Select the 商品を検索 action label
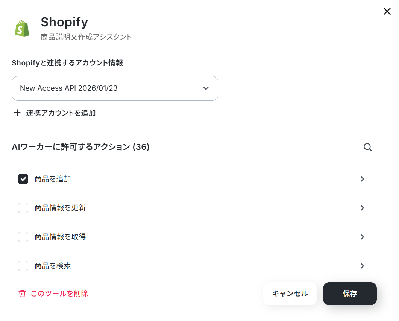Image resolution: width=399 pixels, height=321 pixels. 53,266
